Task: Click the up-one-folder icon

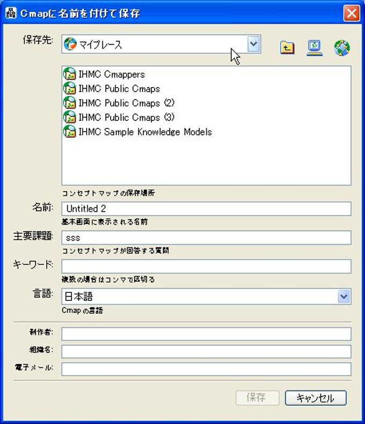Action: click(287, 48)
